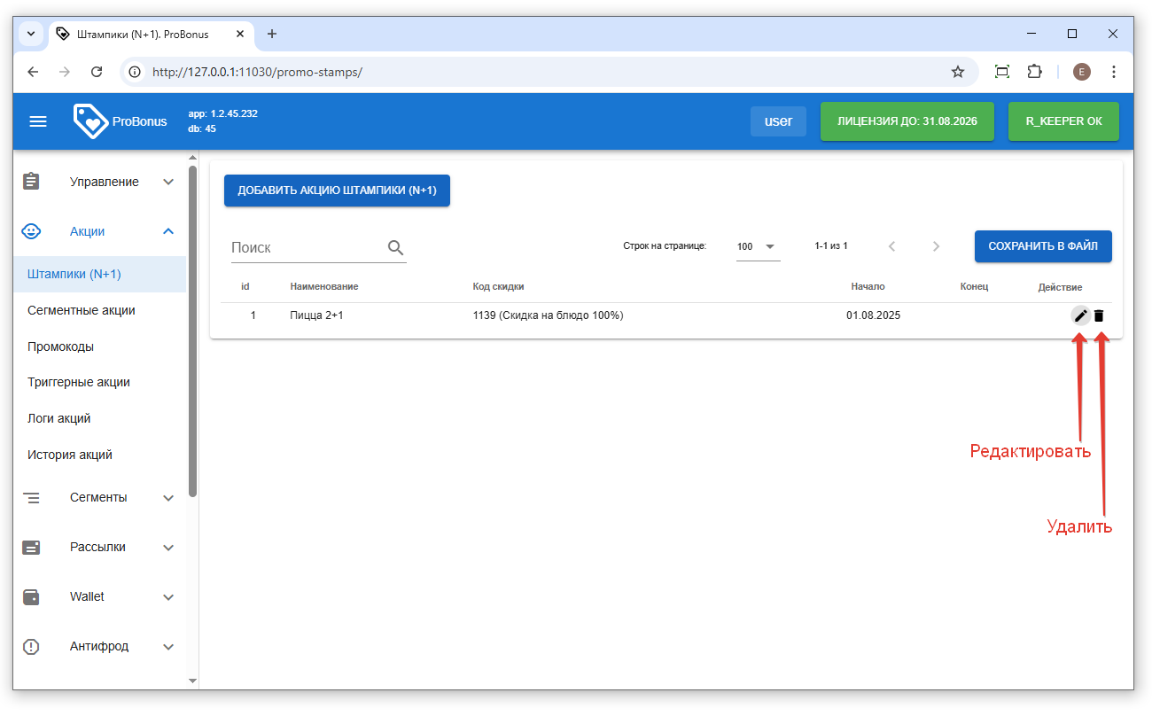Click the 01.08.2025 start date cell
The width and height of the screenshot is (1152, 716).
click(873, 315)
